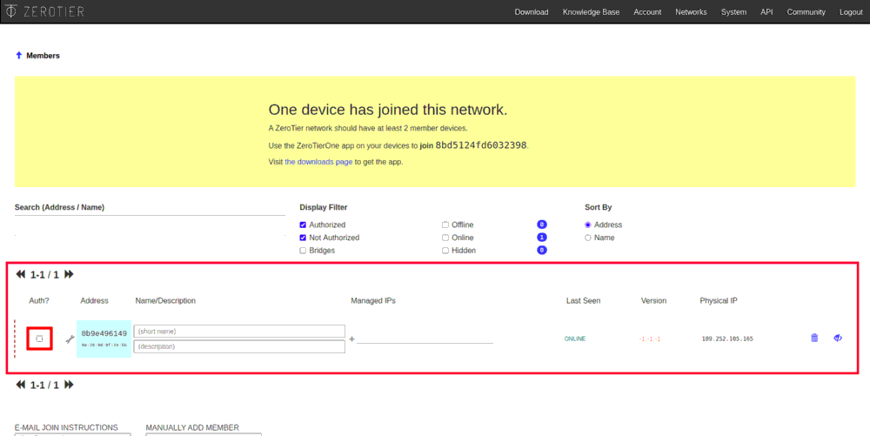Go to previous page arrows above table
Viewport: 870px width, 436px height.
[x=21, y=274]
